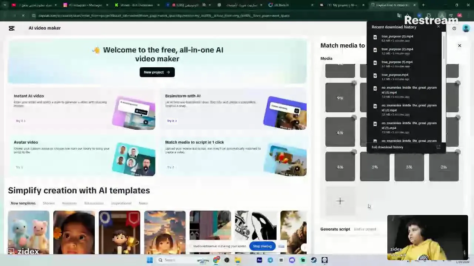Close the Match media panel
Image resolution: width=474 pixels, height=266 pixels.
pos(460,45)
